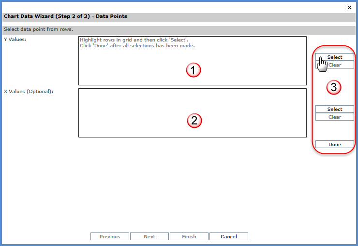Click 'Select data point from rows' text
Screen dimensions: 358x246
coord(38,29)
